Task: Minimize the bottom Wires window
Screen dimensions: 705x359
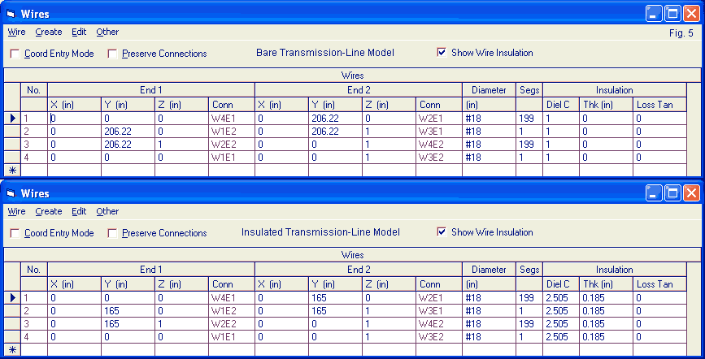Action: 654,193
